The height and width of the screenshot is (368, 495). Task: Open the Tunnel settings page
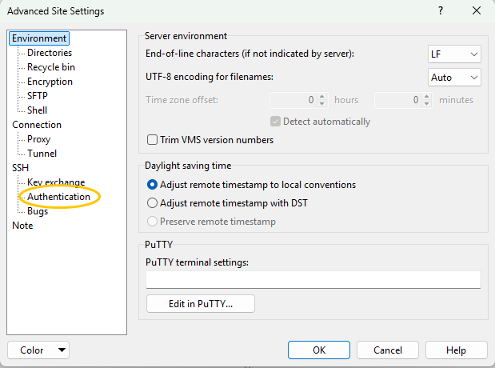[42, 154]
